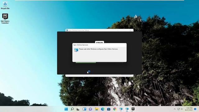
Task: Open the Windows Start menu
Action: click(66, 109)
